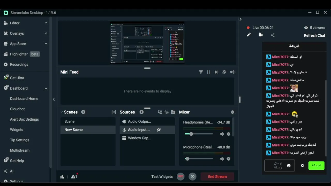This screenshot has width=331, height=186.
Task: Click the End Stream button
Action: 217,176
